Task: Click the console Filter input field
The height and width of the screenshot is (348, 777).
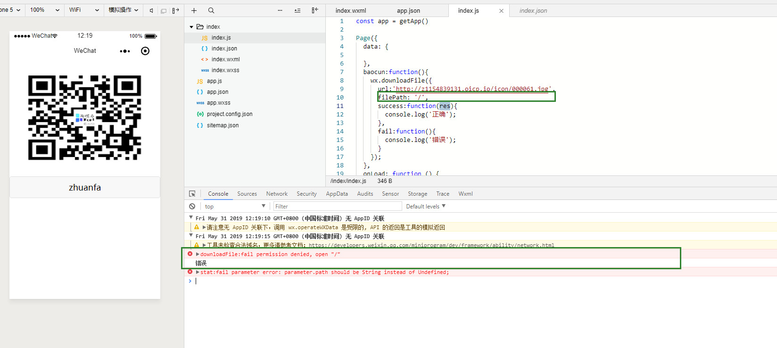Action: pyautogui.click(x=338, y=207)
